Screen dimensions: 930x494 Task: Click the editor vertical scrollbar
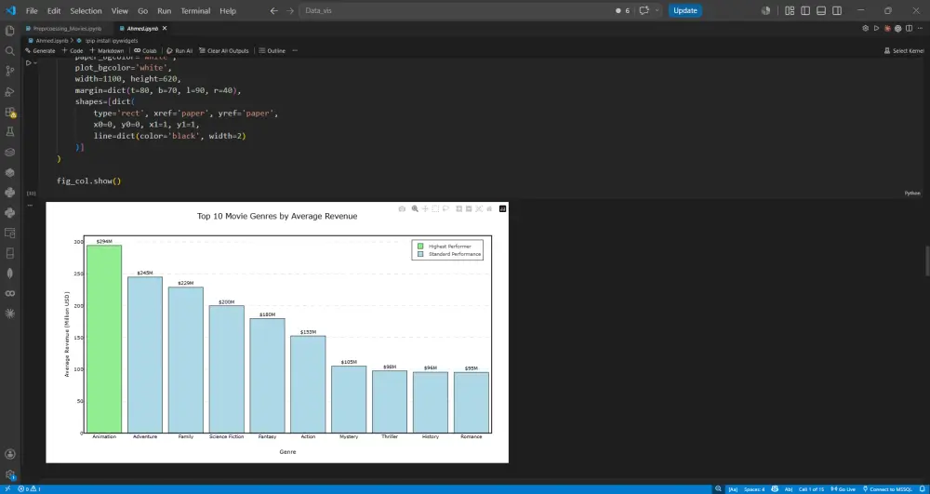(x=926, y=260)
